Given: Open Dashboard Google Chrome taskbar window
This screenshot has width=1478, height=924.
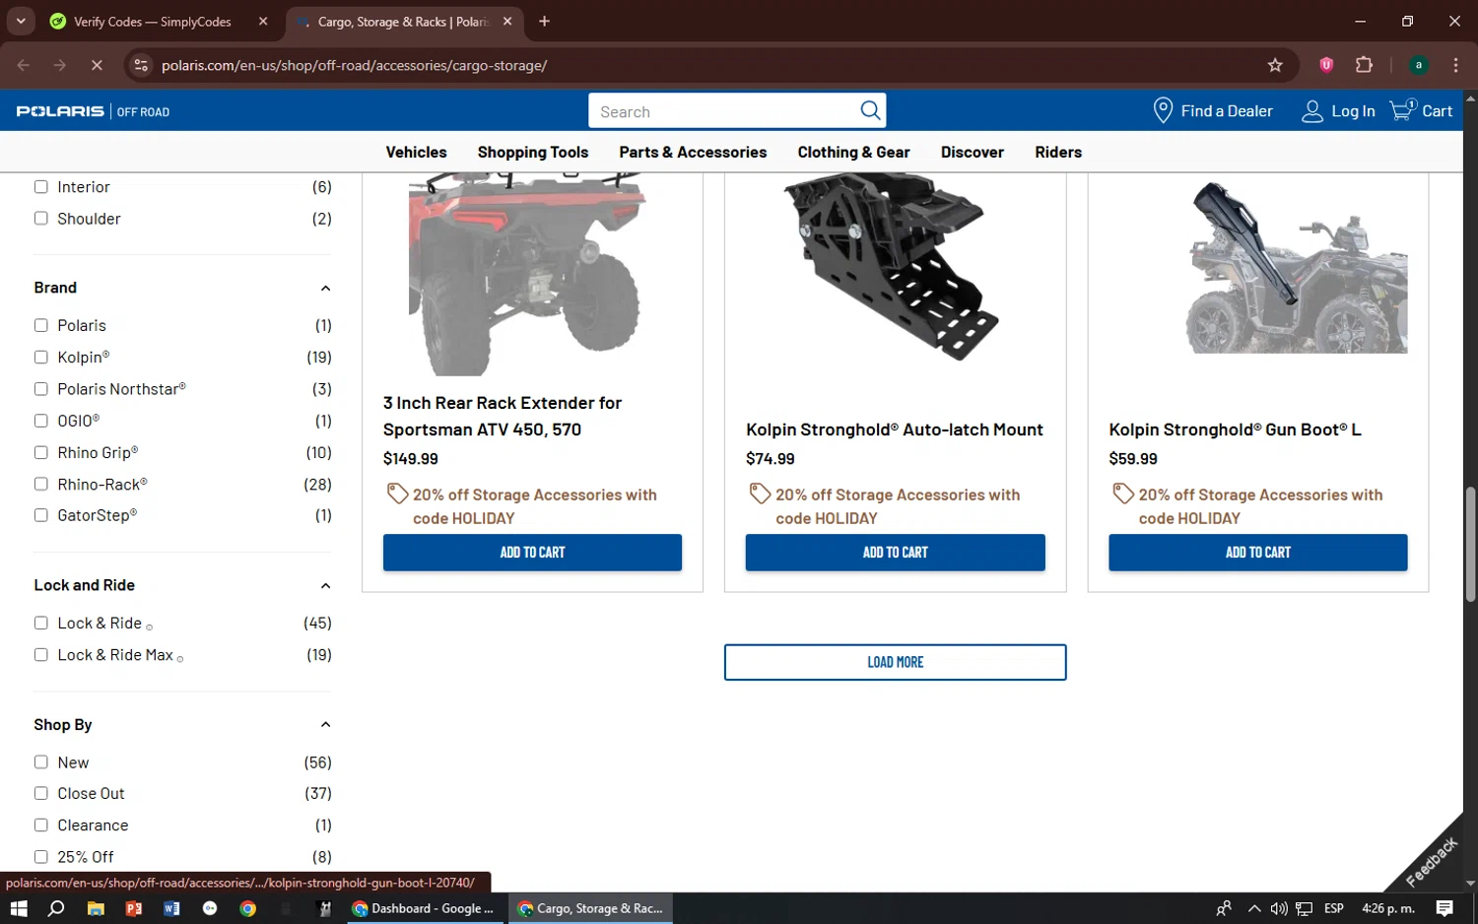Looking at the screenshot, I should 425,908.
